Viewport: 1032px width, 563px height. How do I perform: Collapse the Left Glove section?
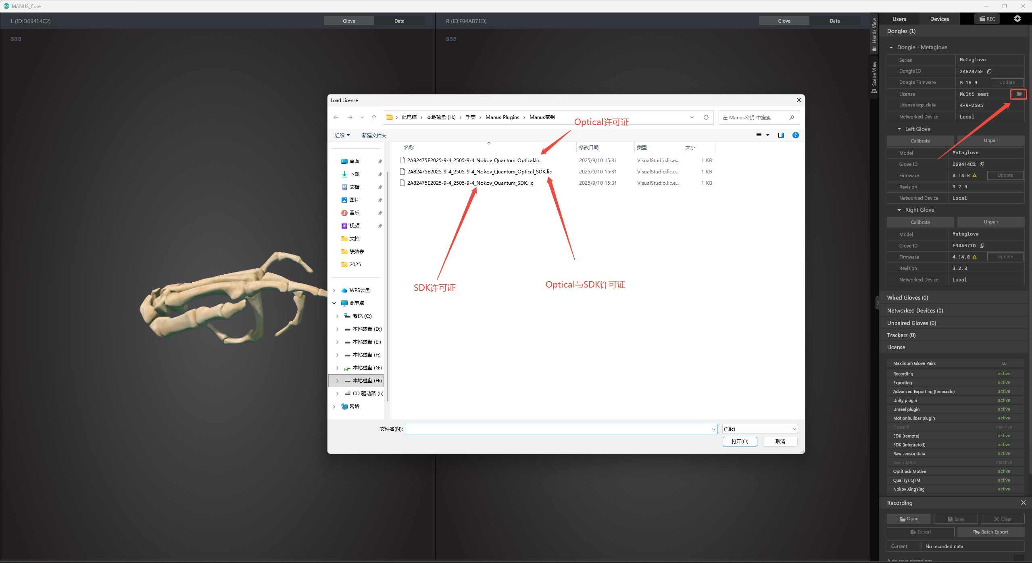click(899, 129)
